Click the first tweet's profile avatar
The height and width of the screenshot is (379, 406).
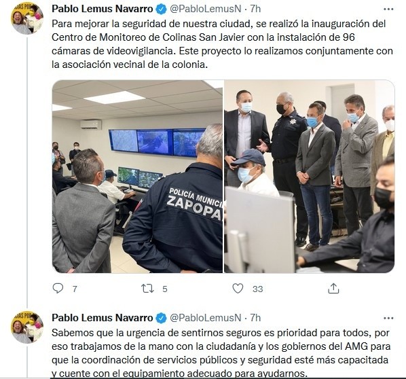tap(27, 18)
